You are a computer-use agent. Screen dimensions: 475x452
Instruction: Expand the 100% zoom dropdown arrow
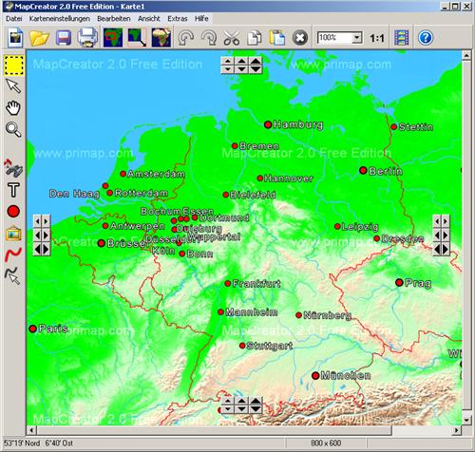pyautogui.click(x=357, y=38)
